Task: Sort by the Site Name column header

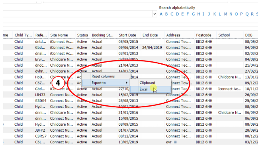Action: 62,35
